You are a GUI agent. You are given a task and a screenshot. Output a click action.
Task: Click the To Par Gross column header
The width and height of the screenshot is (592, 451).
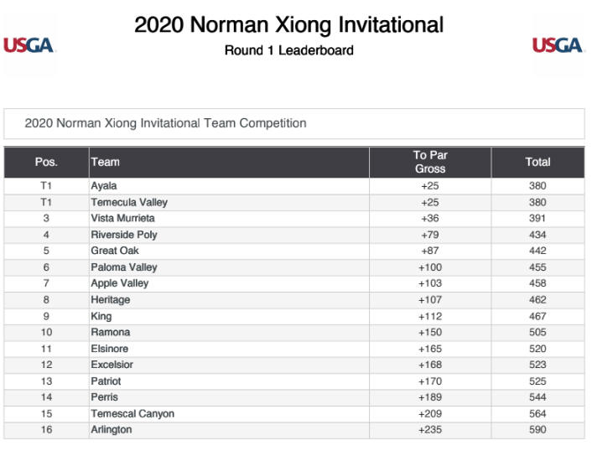(429, 162)
